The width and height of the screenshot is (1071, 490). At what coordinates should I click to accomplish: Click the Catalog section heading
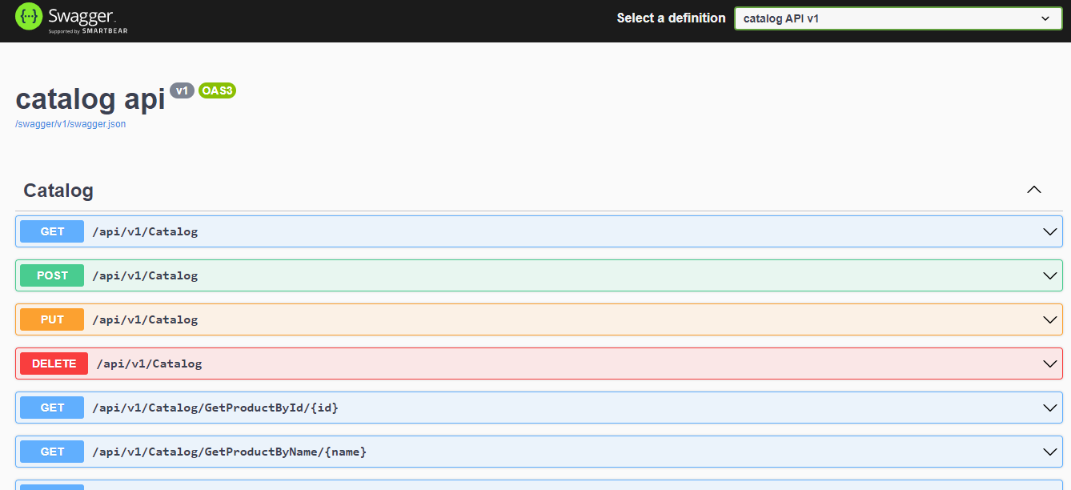[58, 191]
